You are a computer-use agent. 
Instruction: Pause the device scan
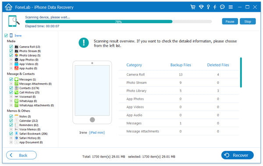(230, 21)
